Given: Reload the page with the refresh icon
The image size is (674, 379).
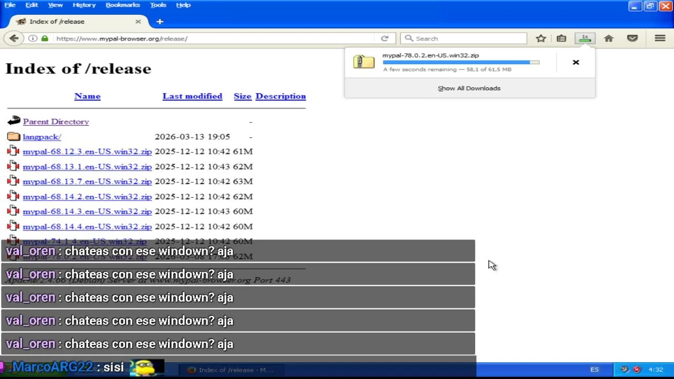Looking at the screenshot, I should 384,38.
